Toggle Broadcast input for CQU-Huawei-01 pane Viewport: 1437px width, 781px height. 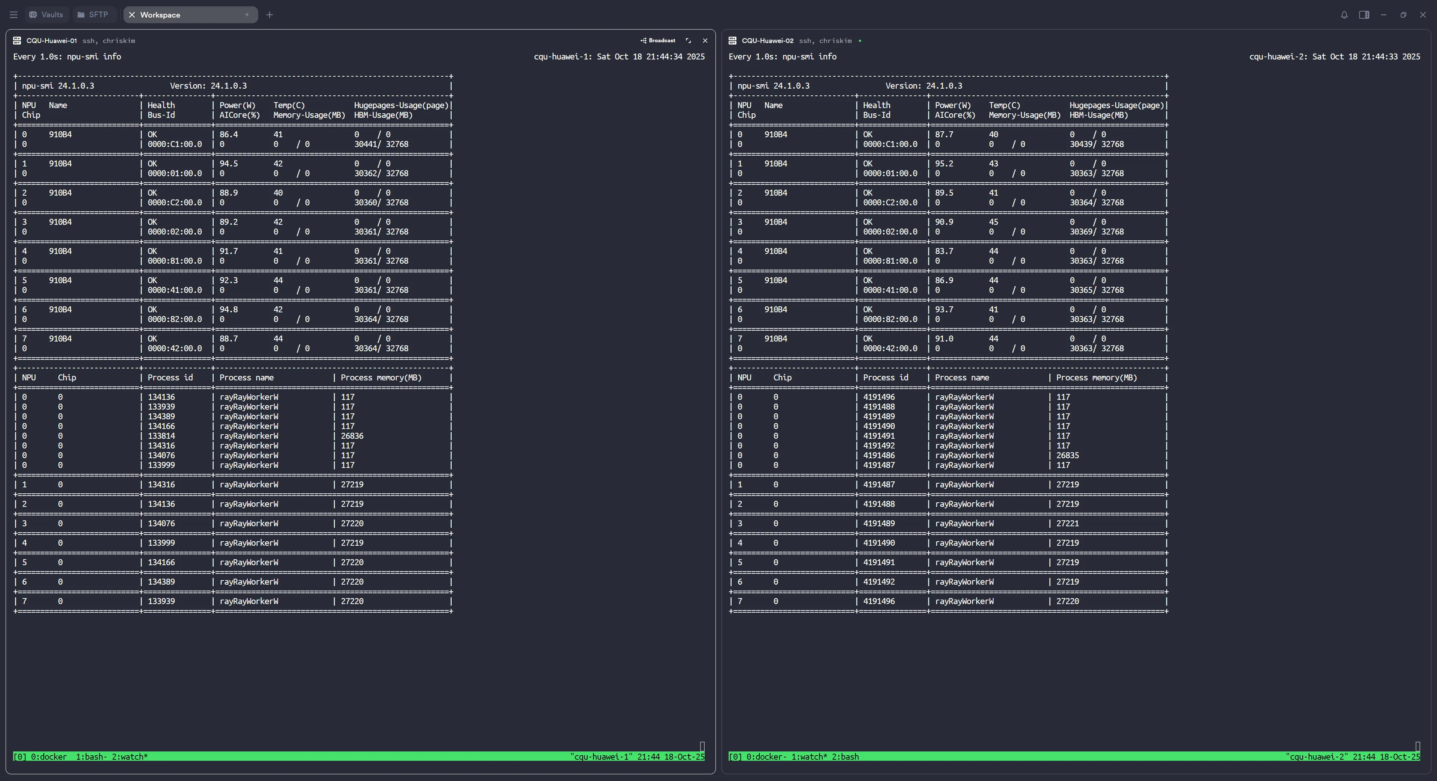[x=658, y=41]
